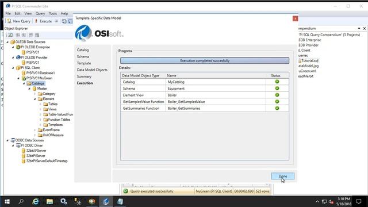Screen dimensions: 368x207
Task: Open the Action Center notification icon
Action: tap(359, 201)
